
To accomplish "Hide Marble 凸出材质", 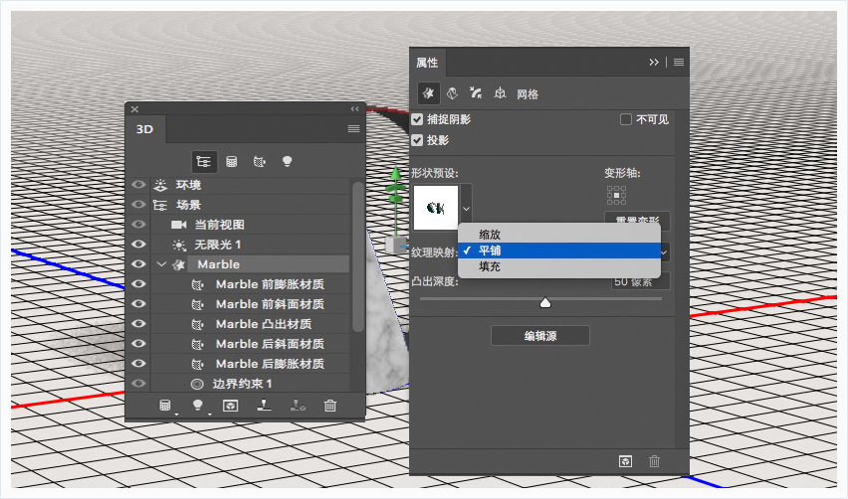I will click(x=138, y=323).
